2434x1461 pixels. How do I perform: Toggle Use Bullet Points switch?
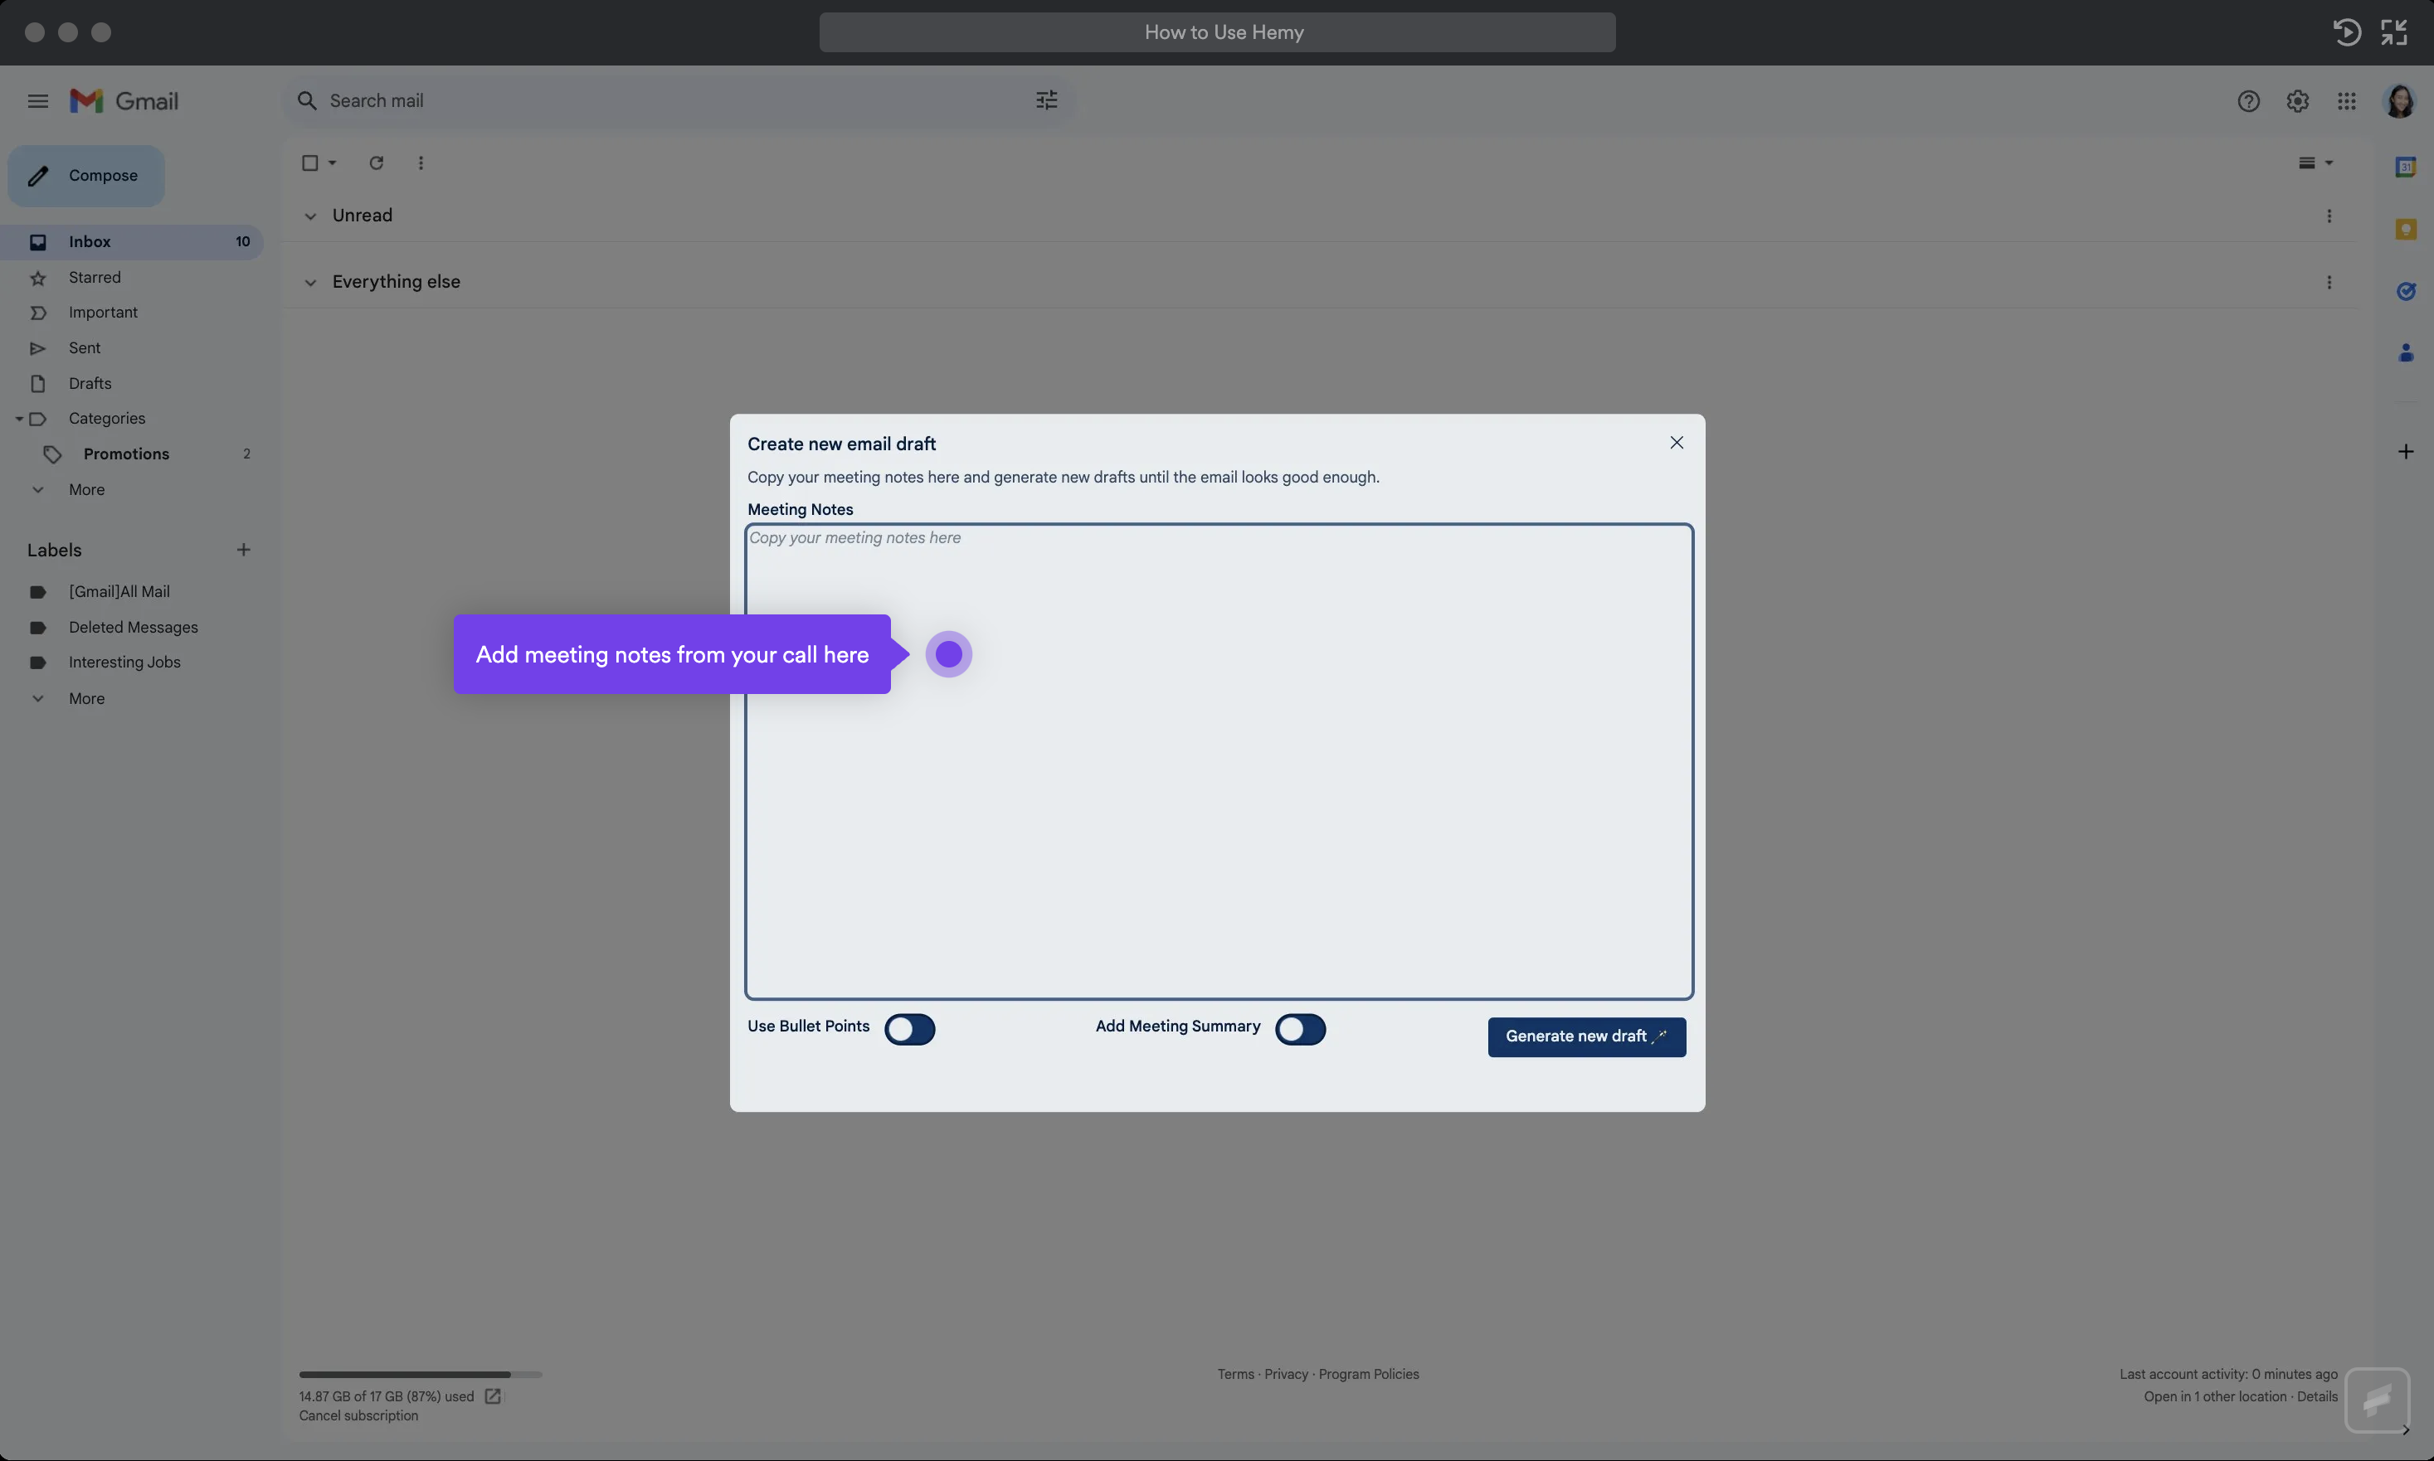[909, 1029]
